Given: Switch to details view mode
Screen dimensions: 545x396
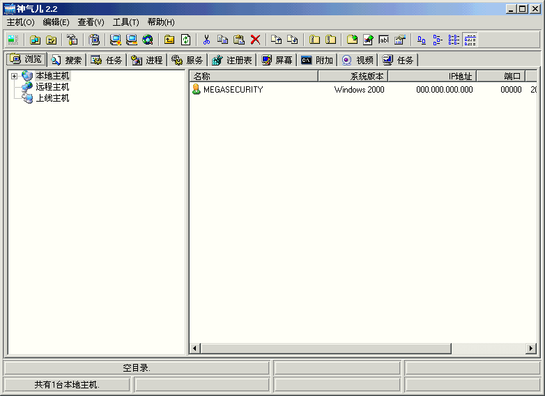Looking at the screenshot, I should [470, 40].
